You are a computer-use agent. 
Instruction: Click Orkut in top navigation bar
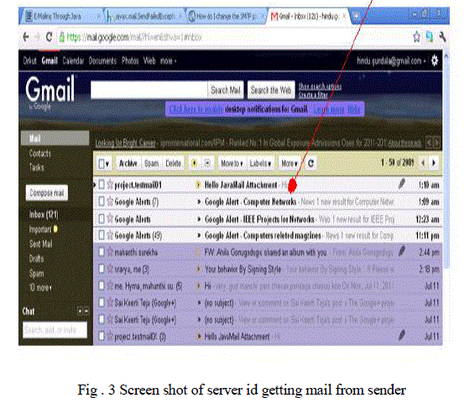[x=30, y=61]
